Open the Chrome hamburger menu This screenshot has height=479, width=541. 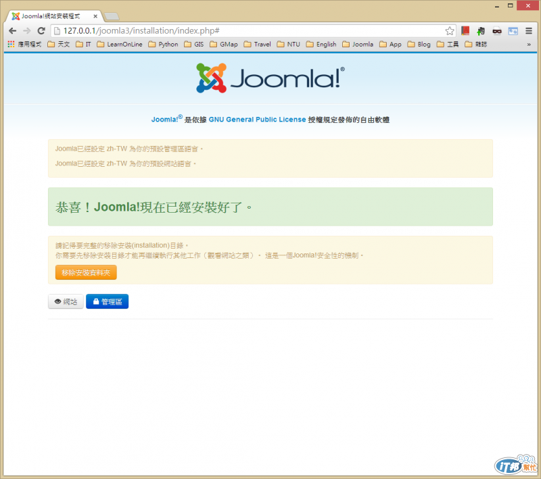coord(529,31)
